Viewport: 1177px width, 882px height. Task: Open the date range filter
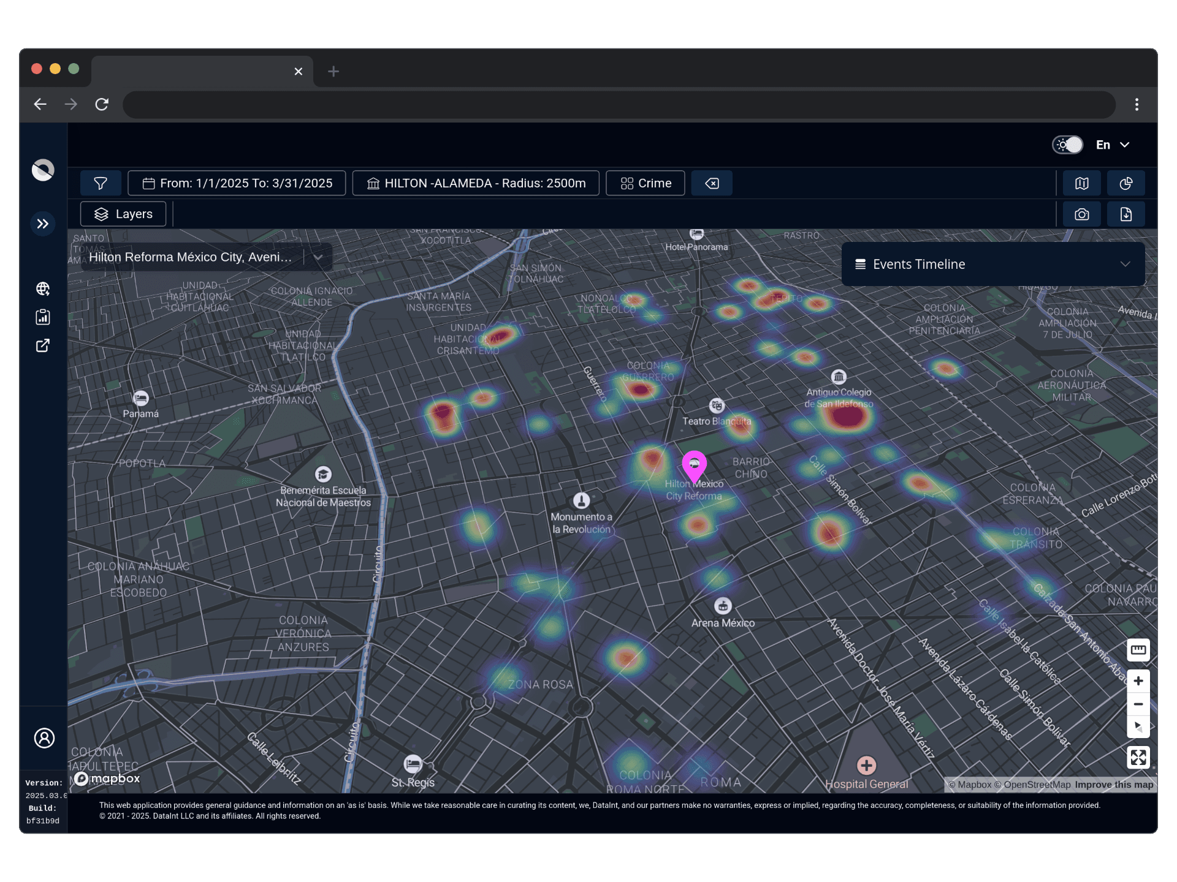pos(237,183)
